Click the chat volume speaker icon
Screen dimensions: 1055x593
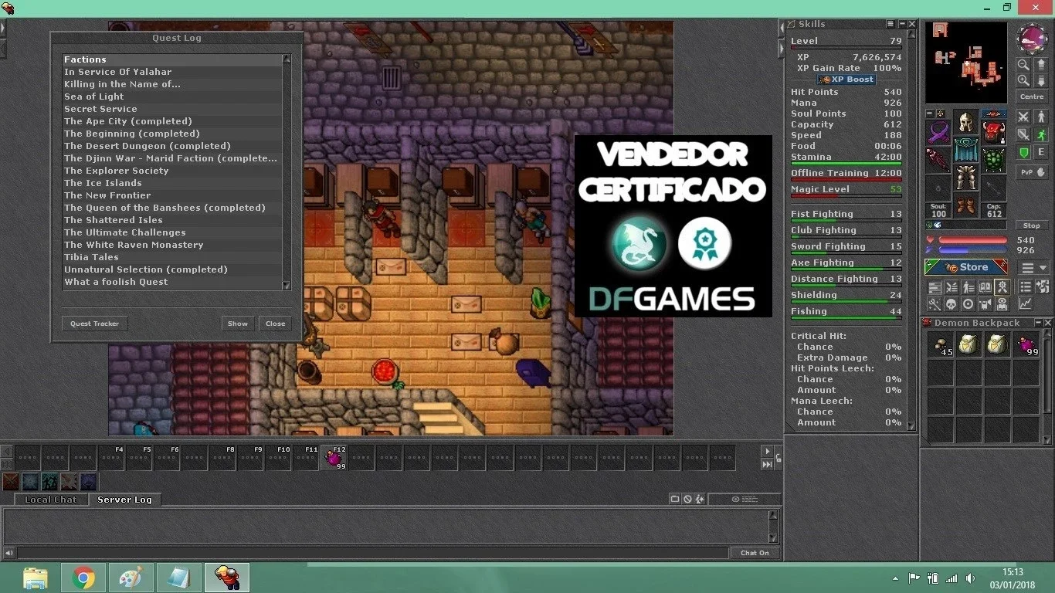coord(8,553)
